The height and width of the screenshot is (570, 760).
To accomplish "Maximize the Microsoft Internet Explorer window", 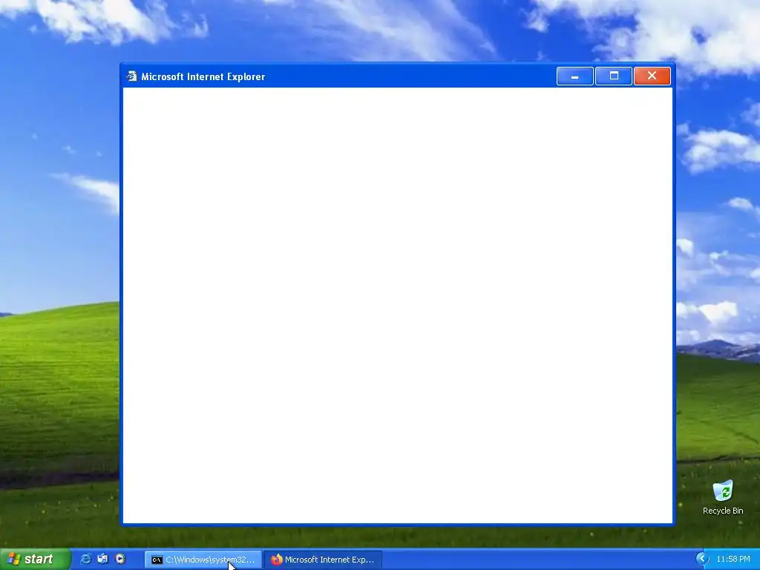I will pyautogui.click(x=614, y=76).
